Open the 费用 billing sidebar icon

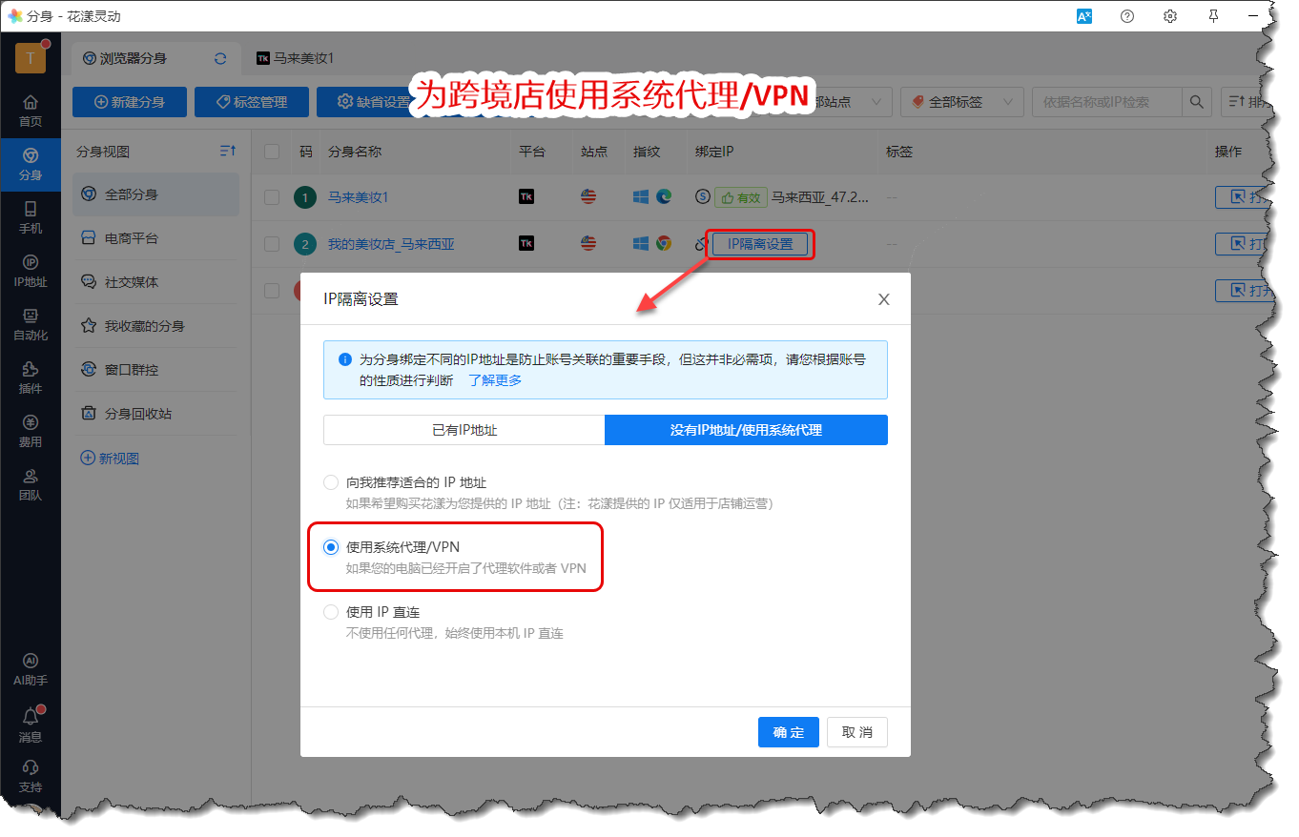point(31,431)
